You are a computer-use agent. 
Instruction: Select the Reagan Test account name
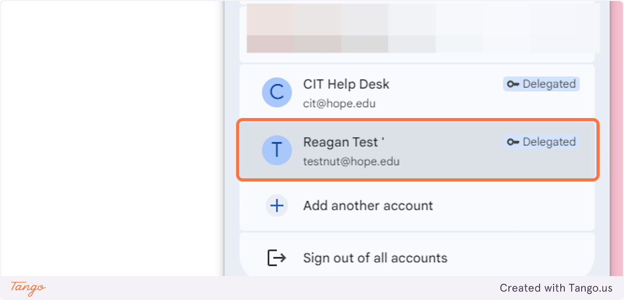343,142
